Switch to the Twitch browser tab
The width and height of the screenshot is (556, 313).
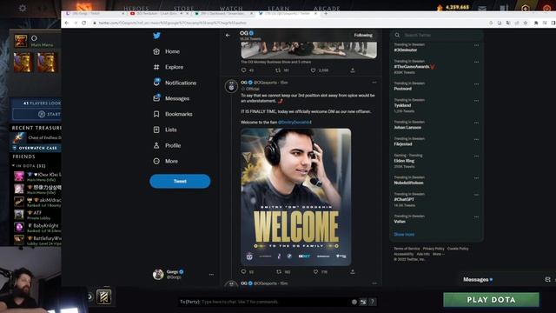[x=95, y=14]
